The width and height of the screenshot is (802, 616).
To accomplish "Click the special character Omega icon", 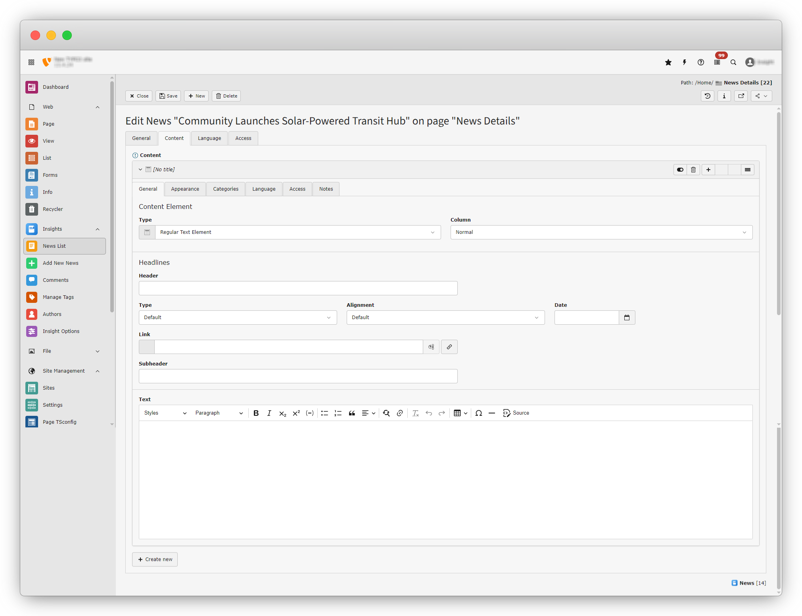I will pos(478,413).
